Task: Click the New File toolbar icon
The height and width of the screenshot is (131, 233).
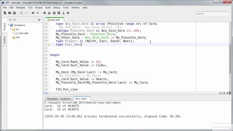Action: tap(5, 13)
